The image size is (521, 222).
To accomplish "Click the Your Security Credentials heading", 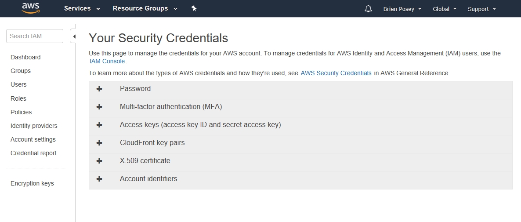I will pyautogui.click(x=159, y=38).
